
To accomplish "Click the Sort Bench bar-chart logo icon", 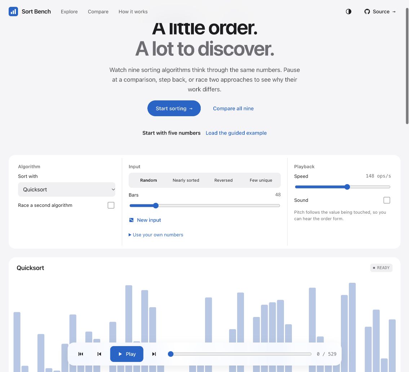I will (x=13, y=12).
